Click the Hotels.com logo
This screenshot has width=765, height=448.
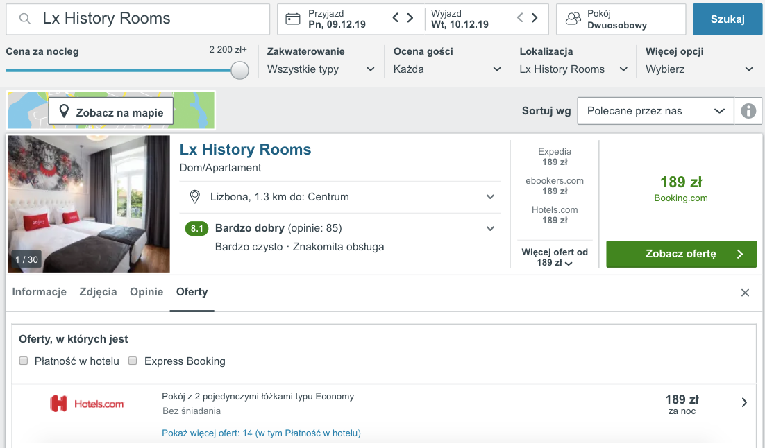(x=87, y=404)
